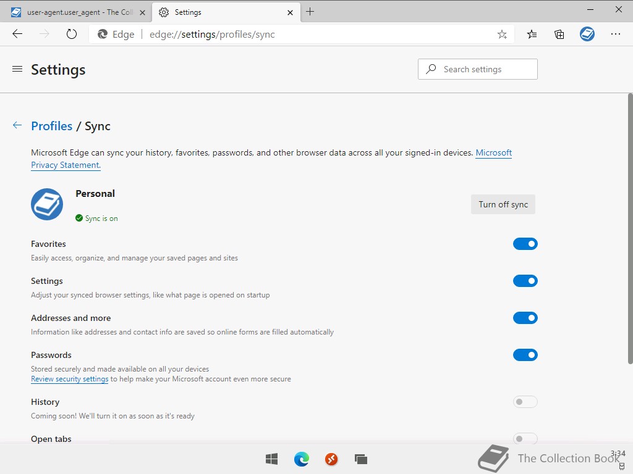This screenshot has height=474, width=633.
Task: Select the Settings browser tab
Action: (x=226, y=12)
